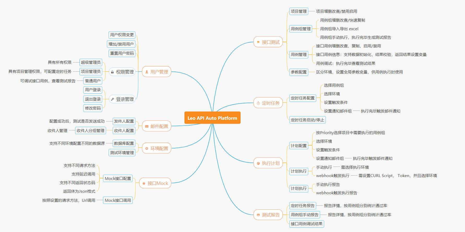
Task: Click the 用例组手动报告 sub-node
Action: (x=305, y=215)
